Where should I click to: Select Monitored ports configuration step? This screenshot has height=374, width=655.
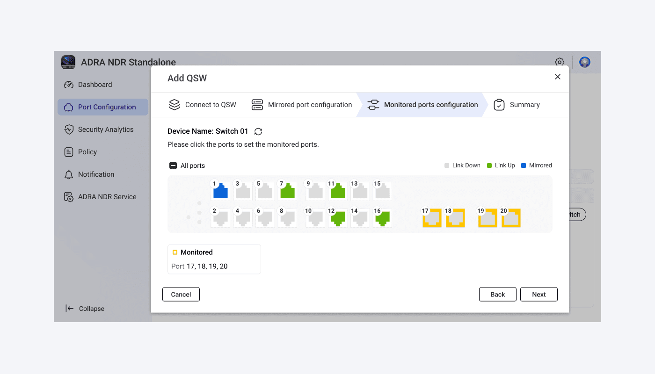(x=423, y=105)
